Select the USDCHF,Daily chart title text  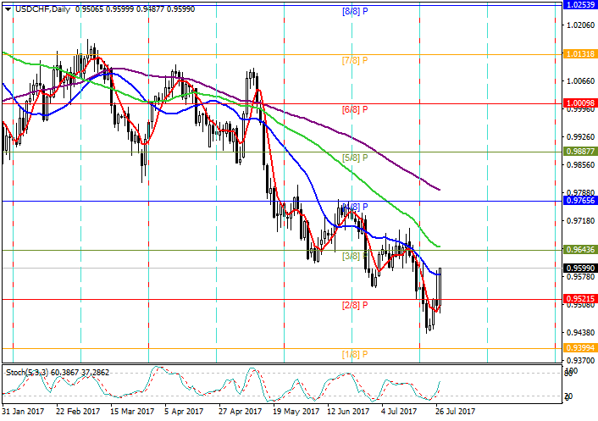coord(42,9)
